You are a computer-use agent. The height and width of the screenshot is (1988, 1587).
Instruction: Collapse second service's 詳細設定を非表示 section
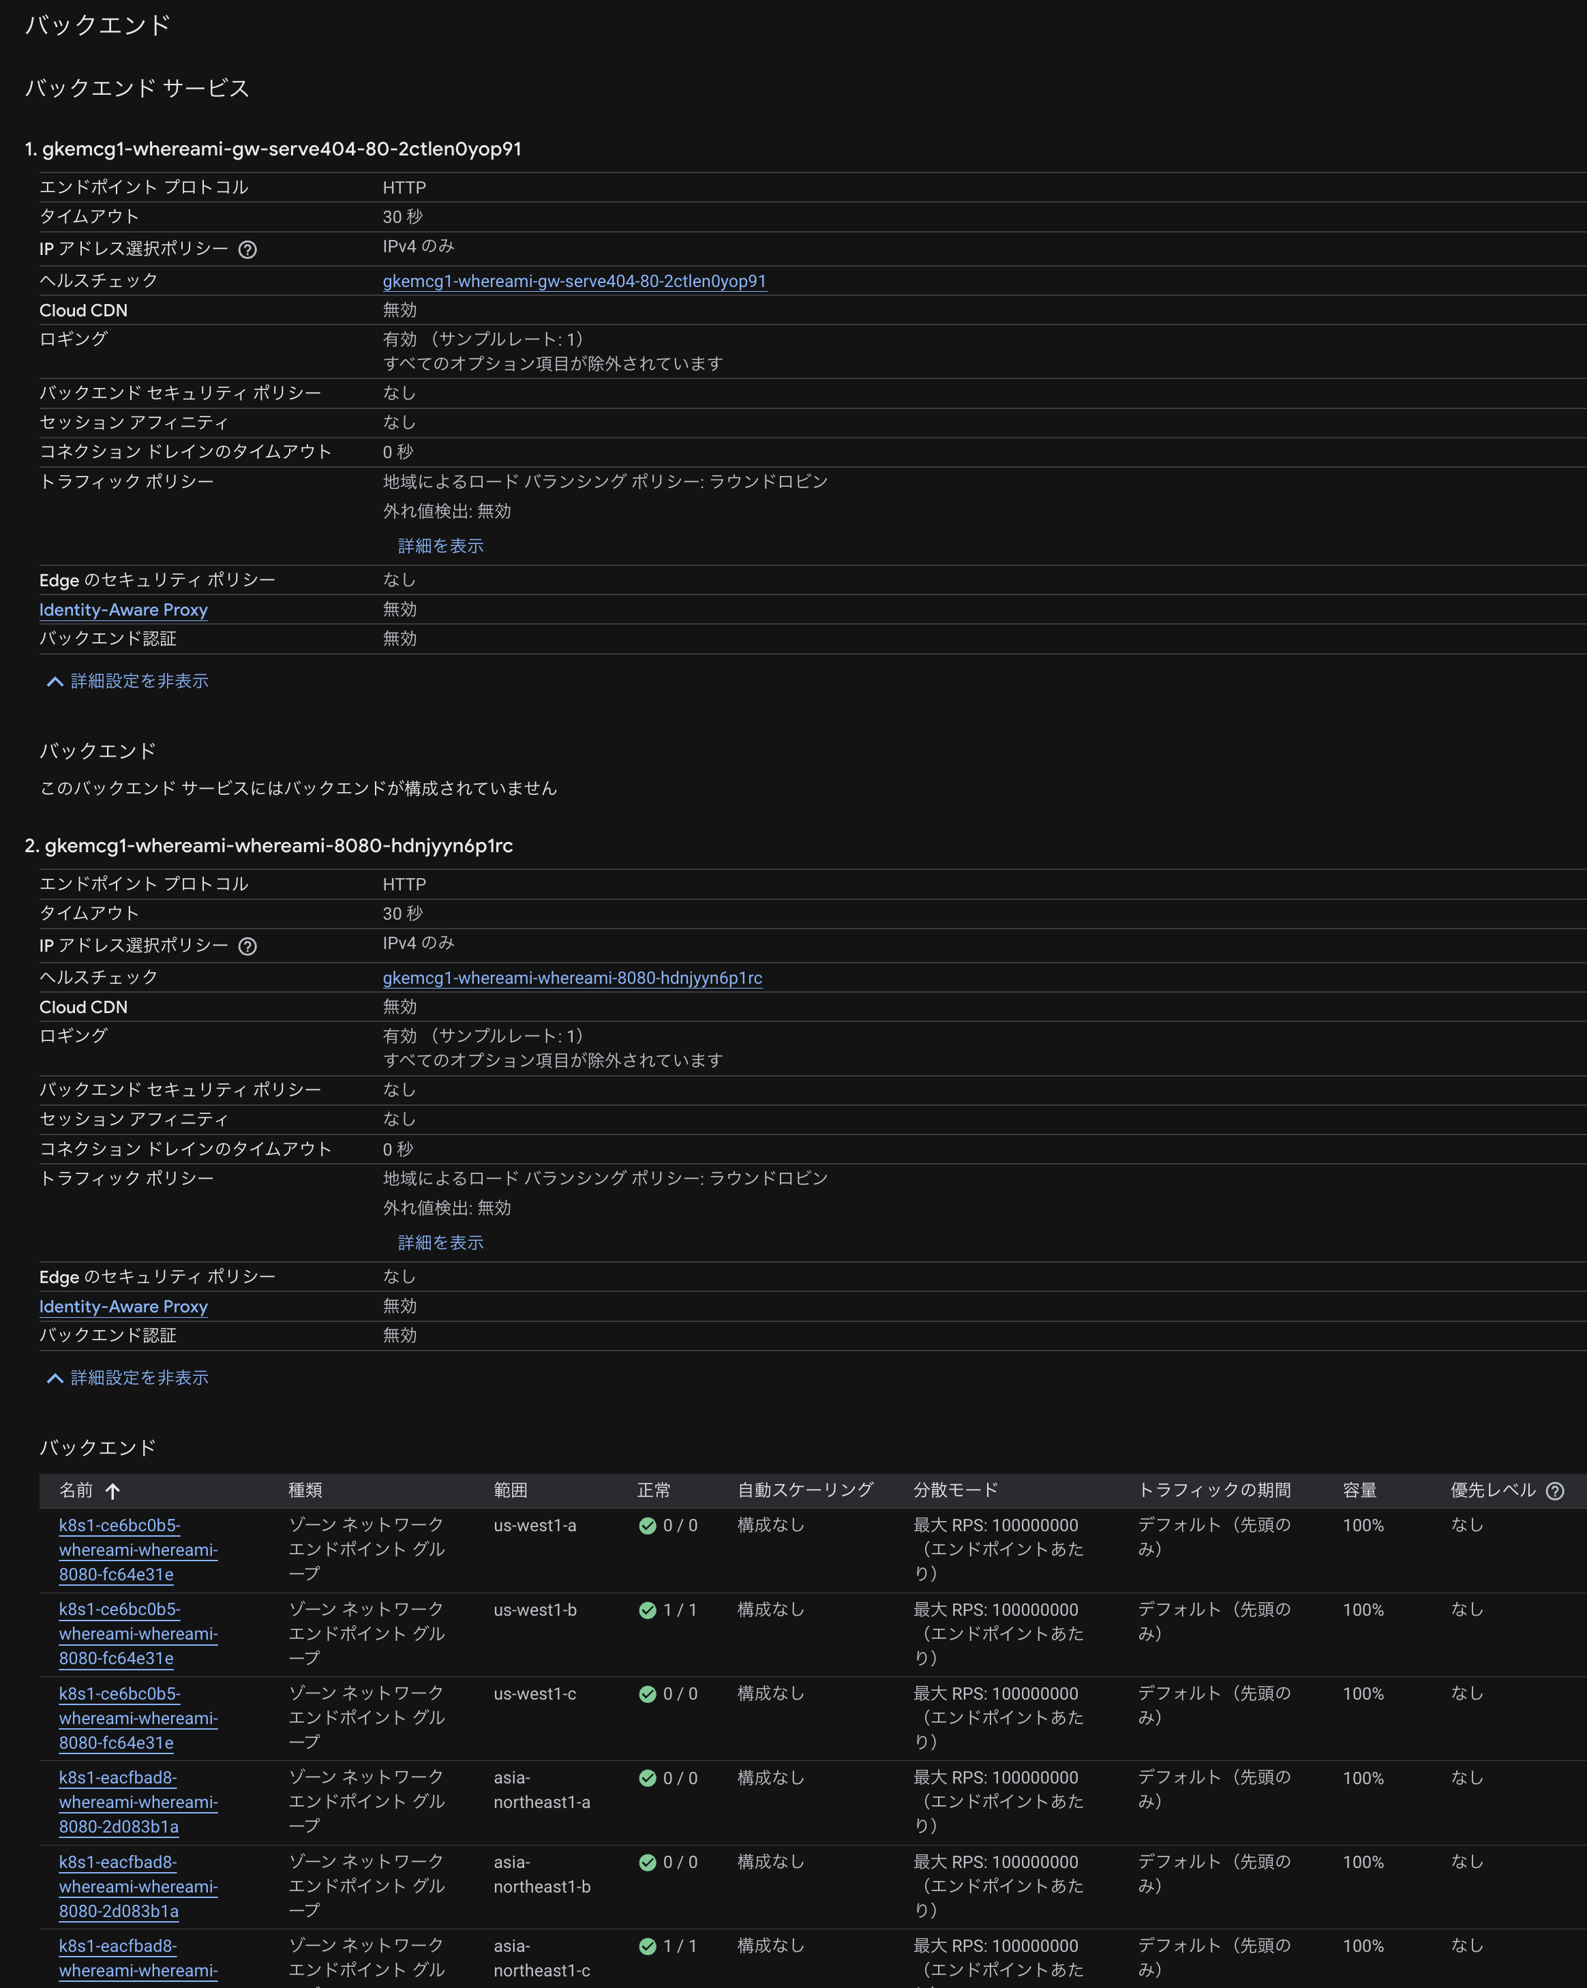point(127,1378)
